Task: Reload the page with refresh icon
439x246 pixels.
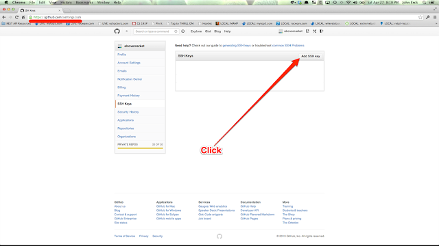Action: (x=16, y=17)
